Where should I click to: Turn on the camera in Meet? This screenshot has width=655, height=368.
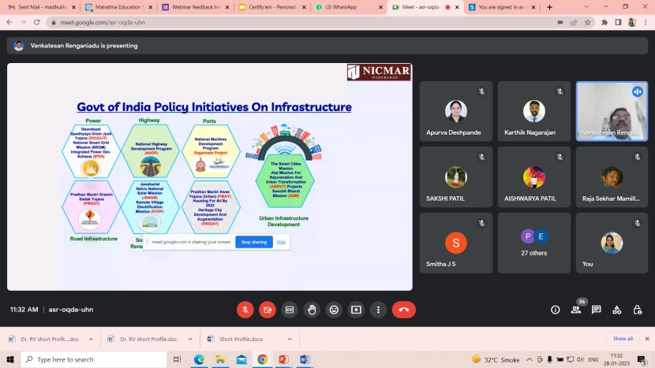[x=268, y=310]
